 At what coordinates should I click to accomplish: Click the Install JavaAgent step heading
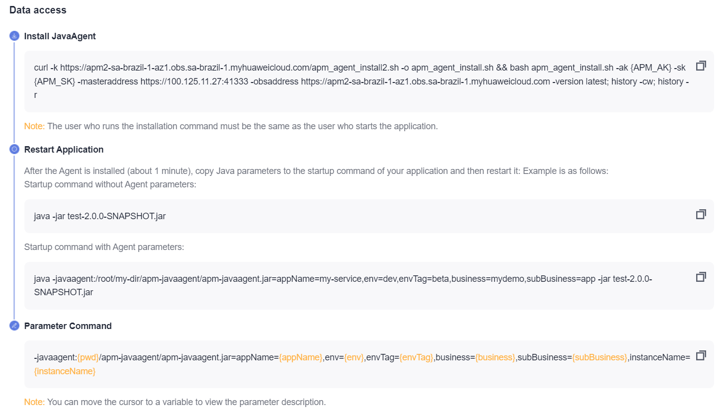click(60, 36)
